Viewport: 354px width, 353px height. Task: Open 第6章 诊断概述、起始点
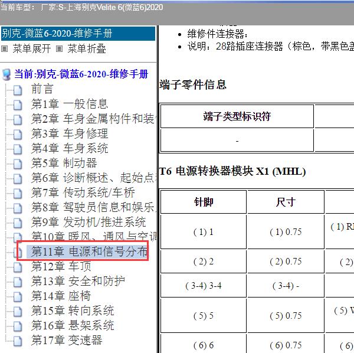point(93,178)
